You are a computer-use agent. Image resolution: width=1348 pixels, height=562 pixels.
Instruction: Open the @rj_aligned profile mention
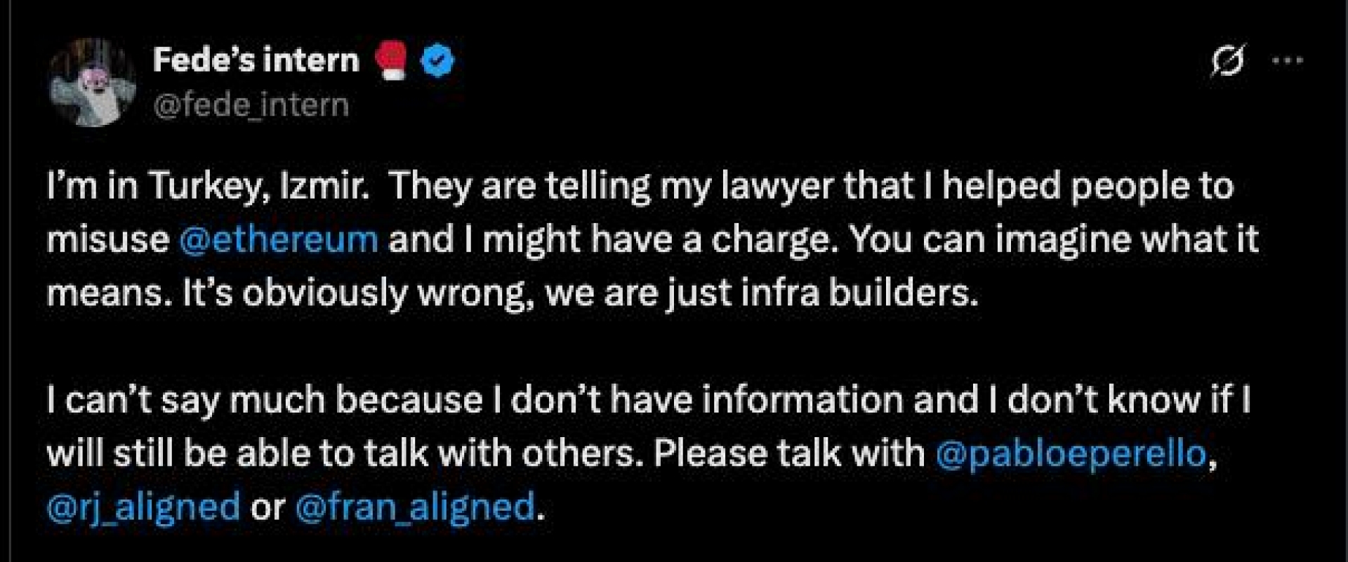[x=143, y=507]
